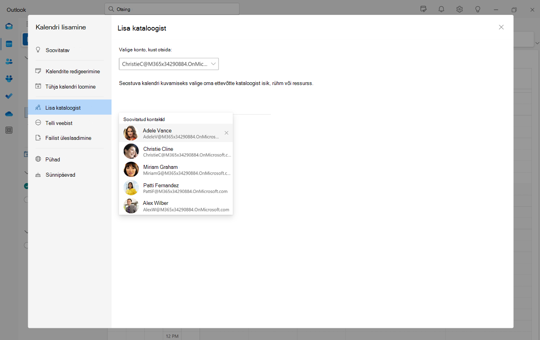Click the Outlook title text
Viewport: 540px width, 340px height.
coord(16,9)
